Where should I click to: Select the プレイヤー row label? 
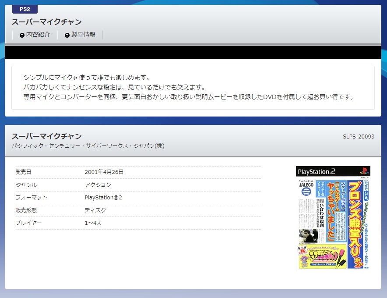[28, 223]
